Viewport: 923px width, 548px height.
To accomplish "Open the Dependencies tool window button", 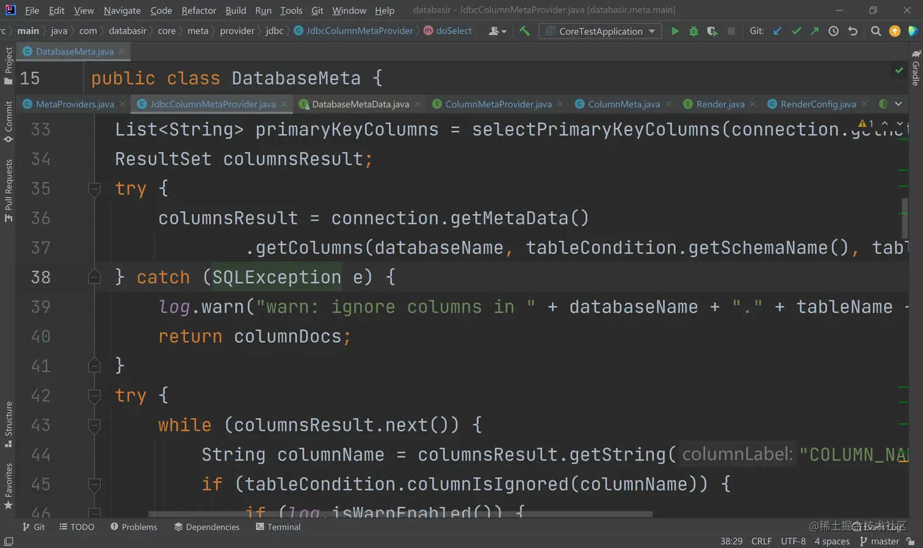I will coord(207,527).
